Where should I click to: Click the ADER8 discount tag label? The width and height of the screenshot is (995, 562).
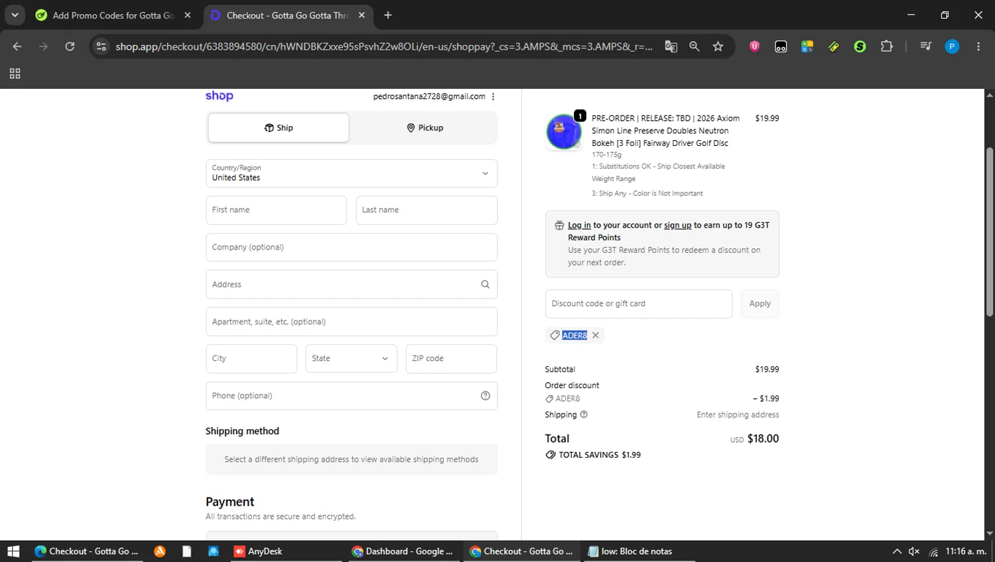[x=574, y=335]
